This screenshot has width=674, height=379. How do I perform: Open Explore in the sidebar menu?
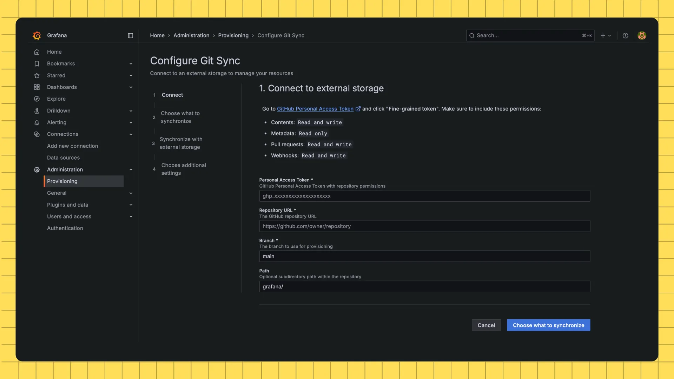pos(56,99)
